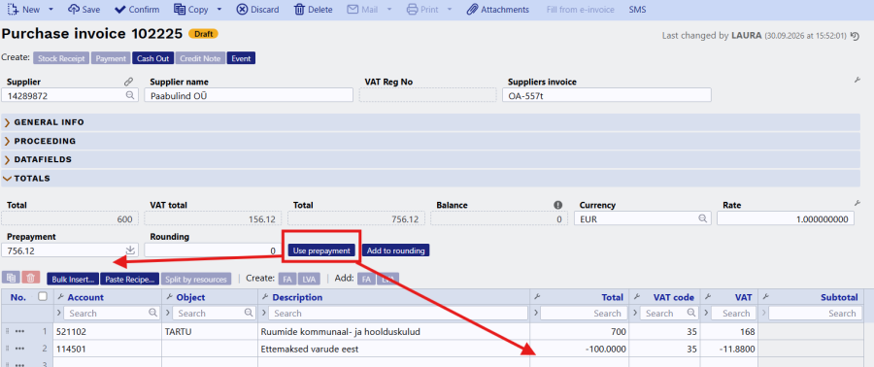Create a Cash Out document

(x=152, y=58)
